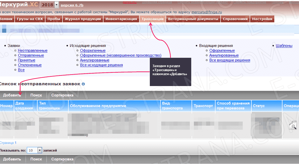Click the Тип транзакции column header

pyautogui.click(x=53, y=106)
